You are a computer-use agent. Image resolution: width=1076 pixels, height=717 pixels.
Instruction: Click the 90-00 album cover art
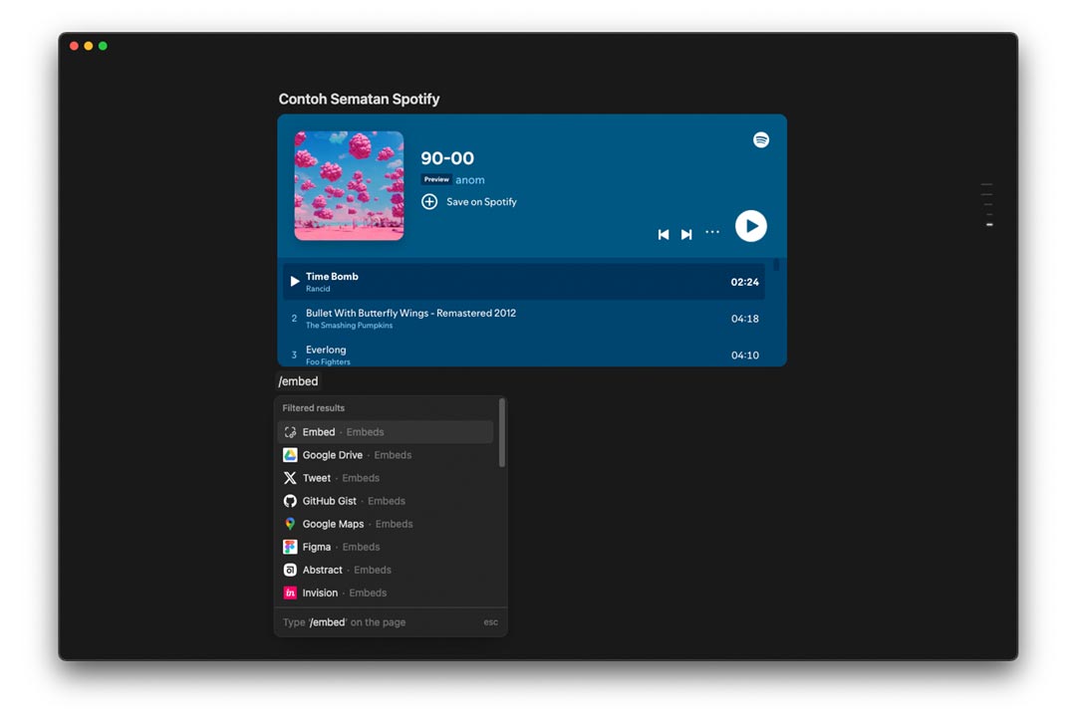(x=349, y=186)
